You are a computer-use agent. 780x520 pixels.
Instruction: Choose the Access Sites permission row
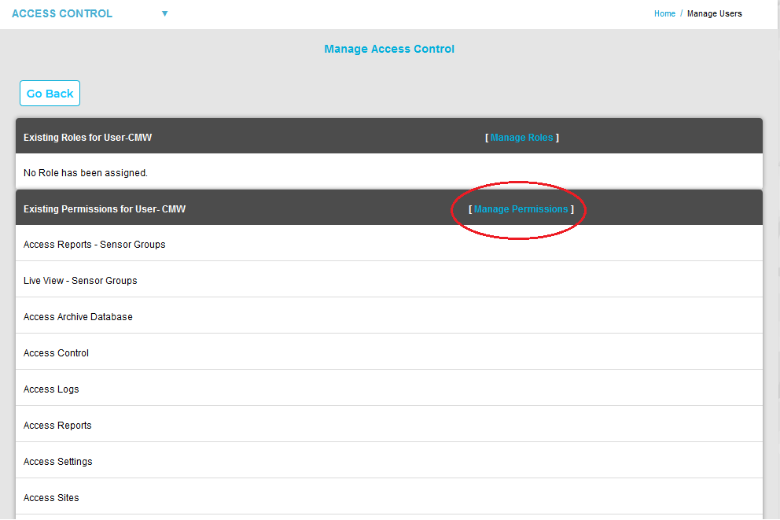(51, 498)
